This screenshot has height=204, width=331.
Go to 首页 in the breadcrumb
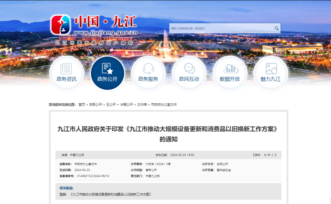point(82,105)
